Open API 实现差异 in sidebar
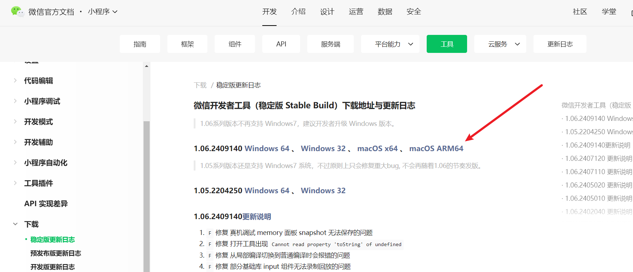Viewport: 633px width, 272px height. point(46,204)
